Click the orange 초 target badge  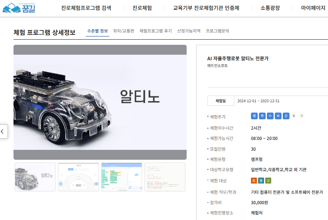[x=254, y=180]
